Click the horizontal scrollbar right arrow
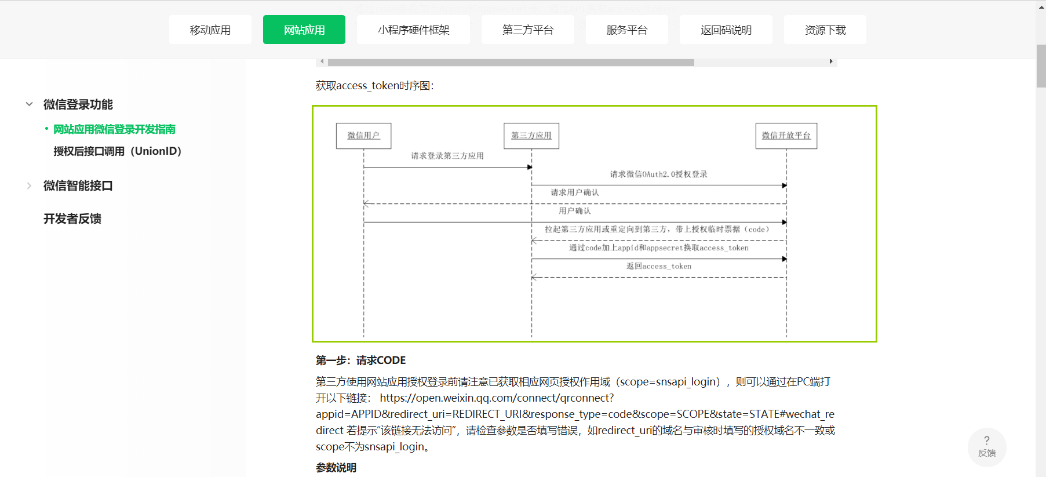The height and width of the screenshot is (477, 1046). point(831,61)
